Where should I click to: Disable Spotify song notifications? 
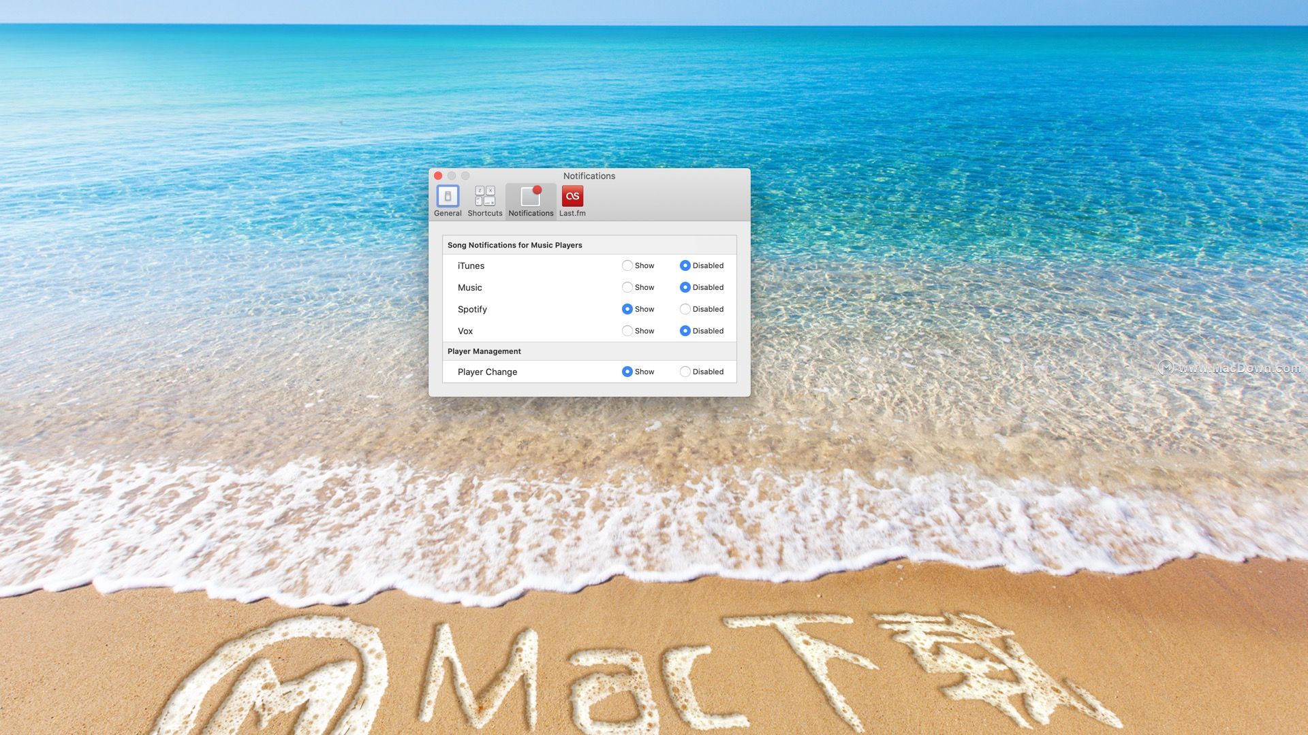pyautogui.click(x=685, y=309)
